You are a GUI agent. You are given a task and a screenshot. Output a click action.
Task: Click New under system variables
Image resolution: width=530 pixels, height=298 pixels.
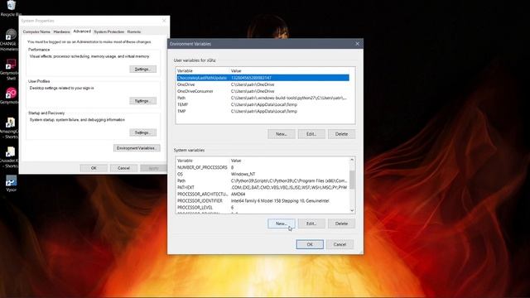click(282, 223)
